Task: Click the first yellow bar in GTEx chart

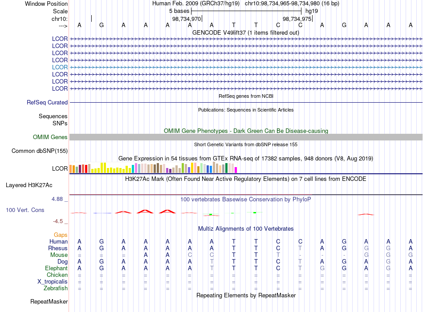Action: 93,171
